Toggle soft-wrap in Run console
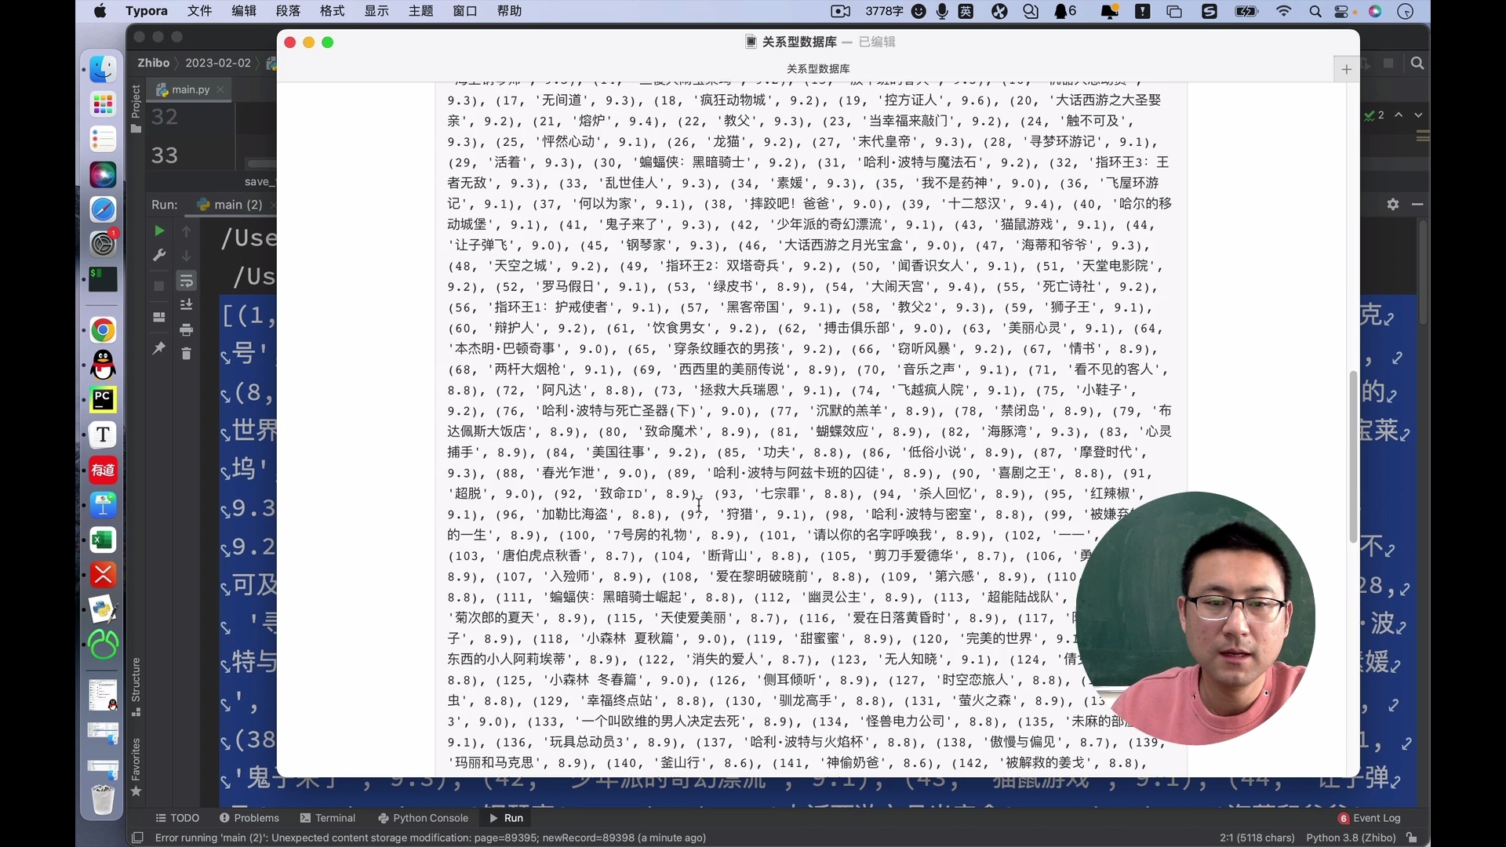 click(186, 281)
